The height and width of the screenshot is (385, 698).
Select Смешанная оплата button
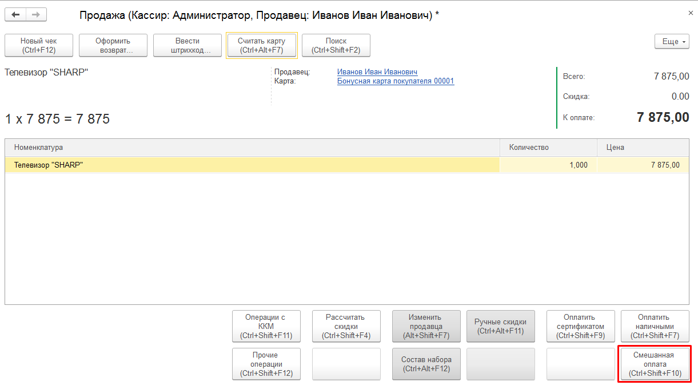[x=655, y=364]
